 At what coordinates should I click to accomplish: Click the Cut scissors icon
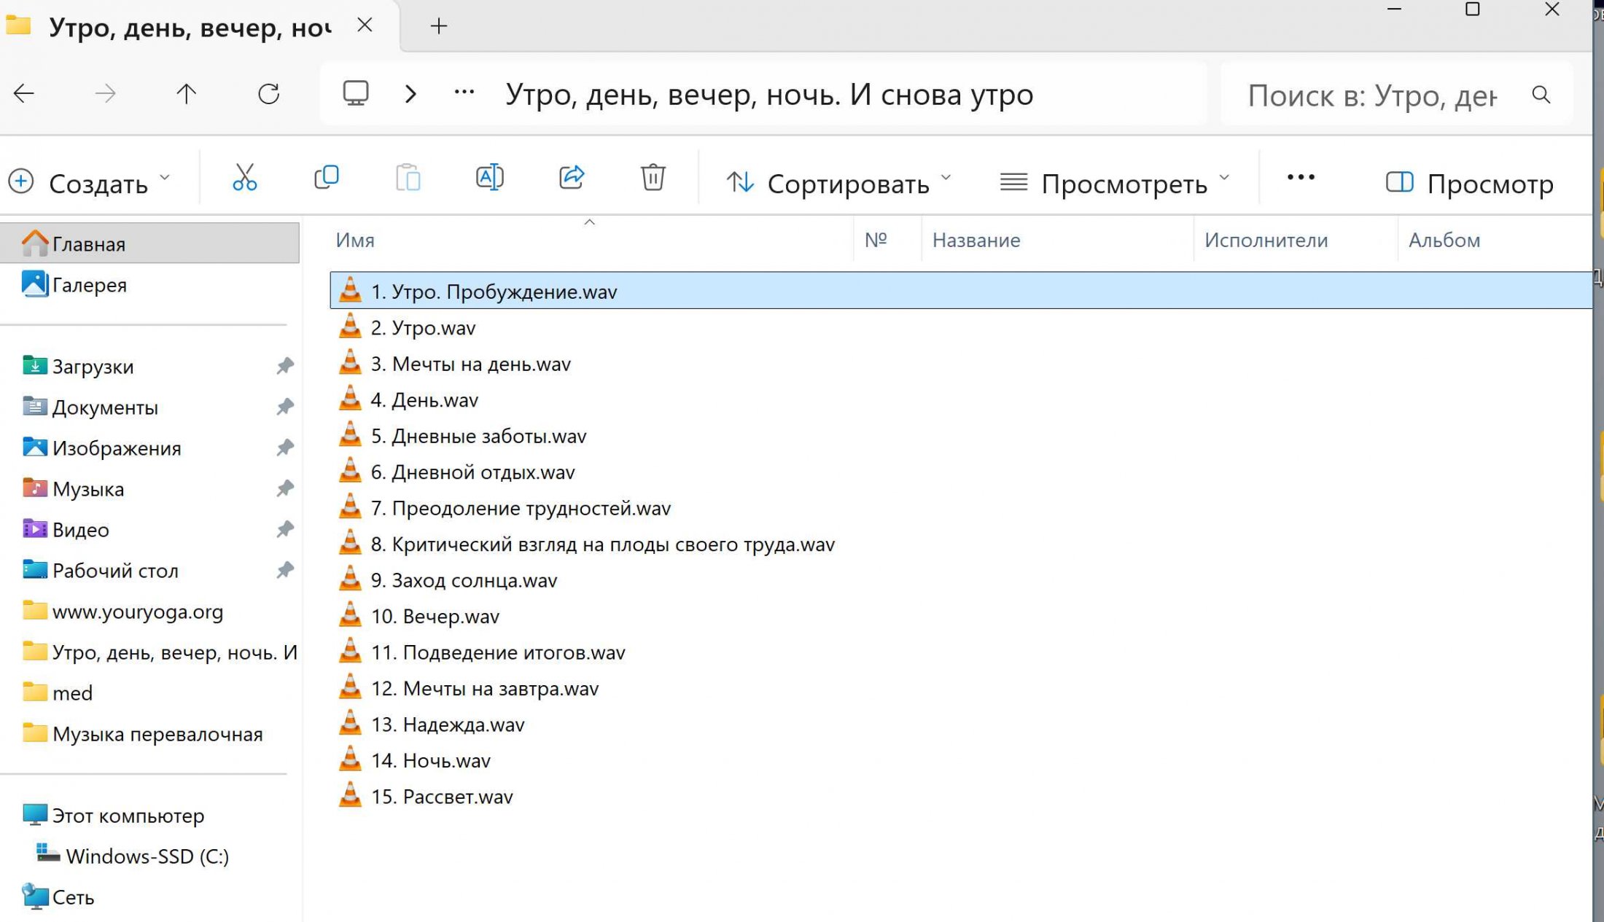[x=244, y=177]
